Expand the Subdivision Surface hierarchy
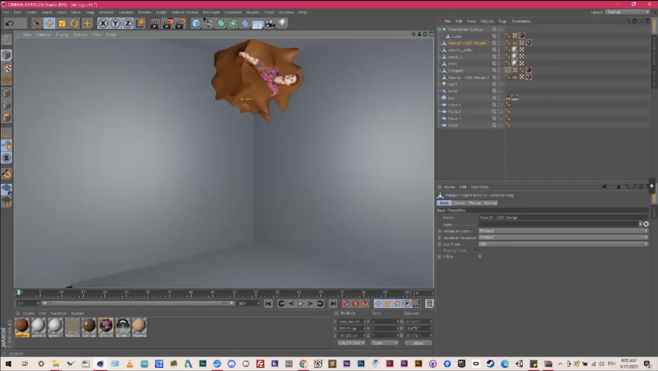Viewport: 658px width, 371px height. coord(439,29)
